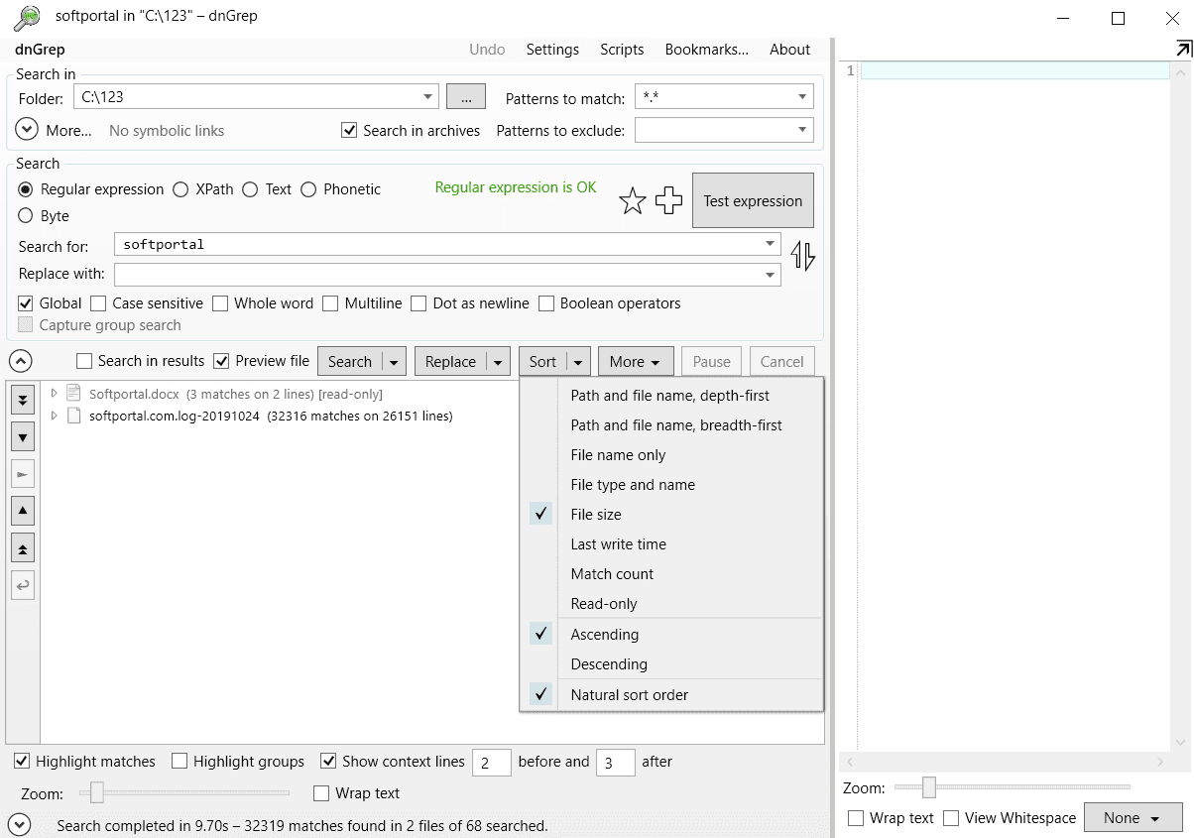Image resolution: width=1194 pixels, height=838 pixels.
Task: Go to next match with down arrow
Action: click(23, 436)
